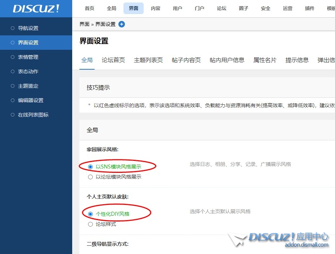335x254 pixels.
Task: Open 圈子 in the top navigation
Action: tap(244, 8)
